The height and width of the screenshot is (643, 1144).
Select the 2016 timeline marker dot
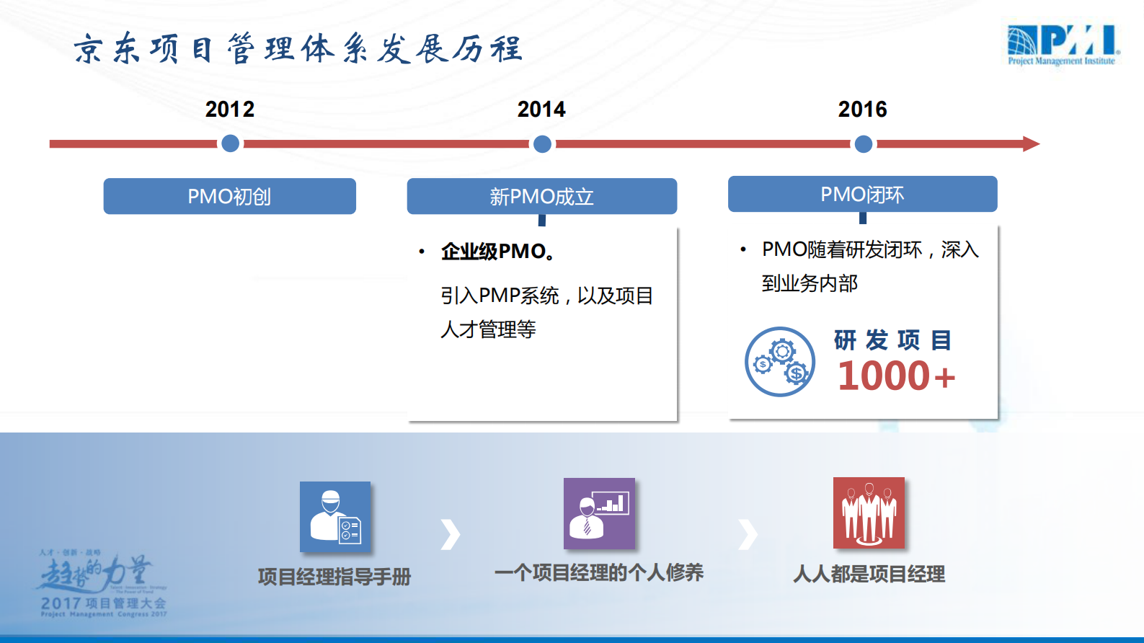pos(863,144)
